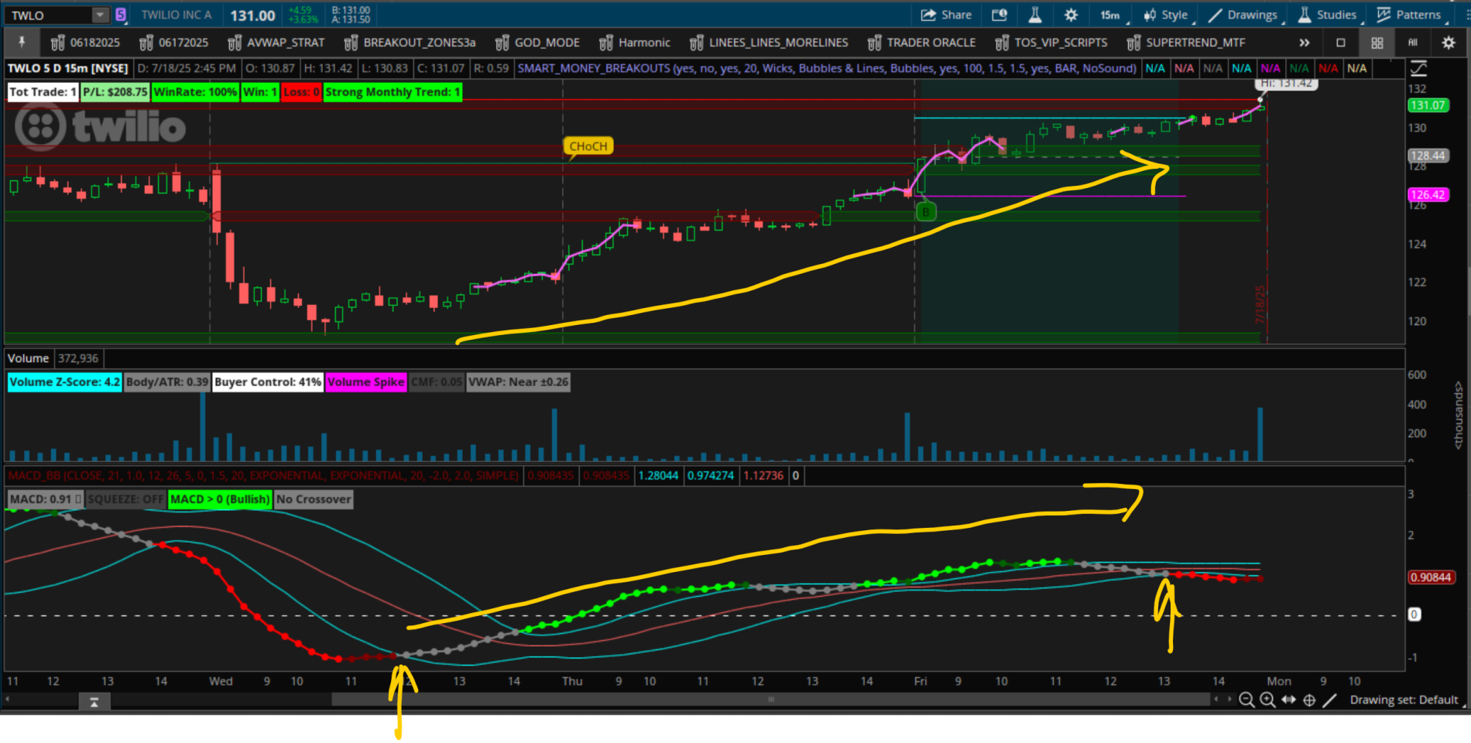The height and width of the screenshot is (743, 1471).
Task: Load the 06172025 study set
Action: [173, 43]
